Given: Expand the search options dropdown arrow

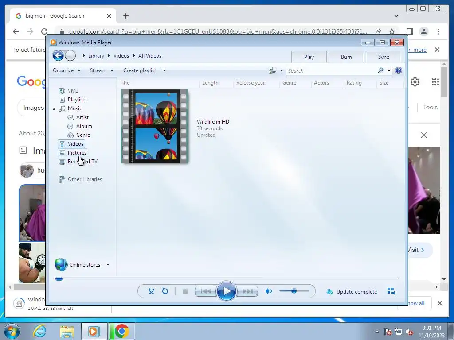Looking at the screenshot, I should click(389, 70).
